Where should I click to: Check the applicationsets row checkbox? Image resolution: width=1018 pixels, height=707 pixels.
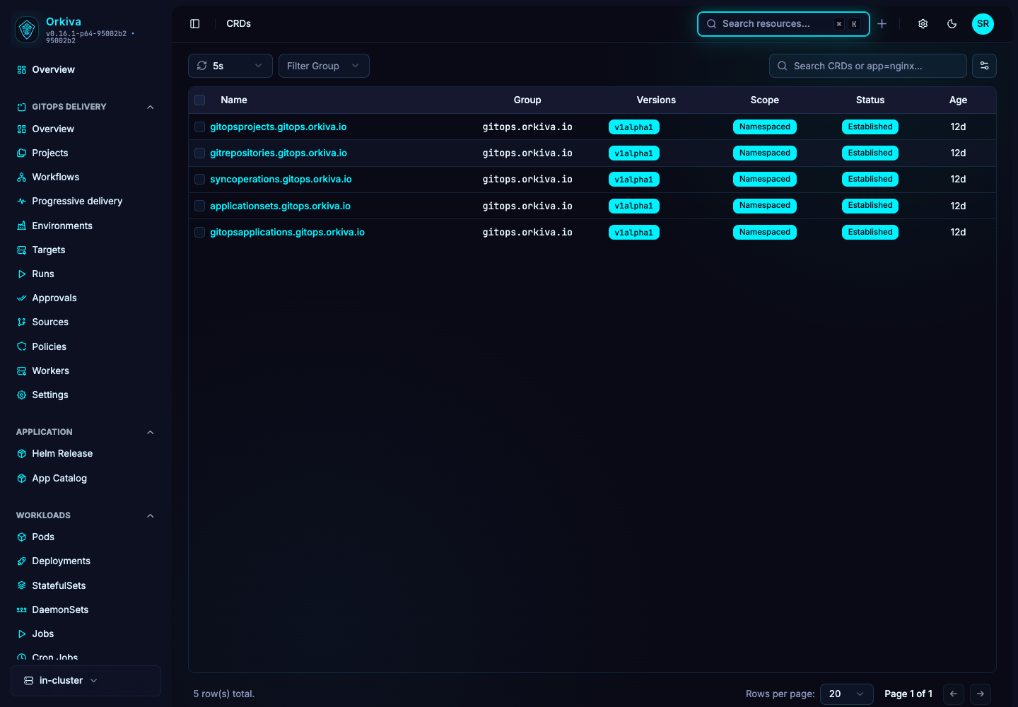click(200, 206)
